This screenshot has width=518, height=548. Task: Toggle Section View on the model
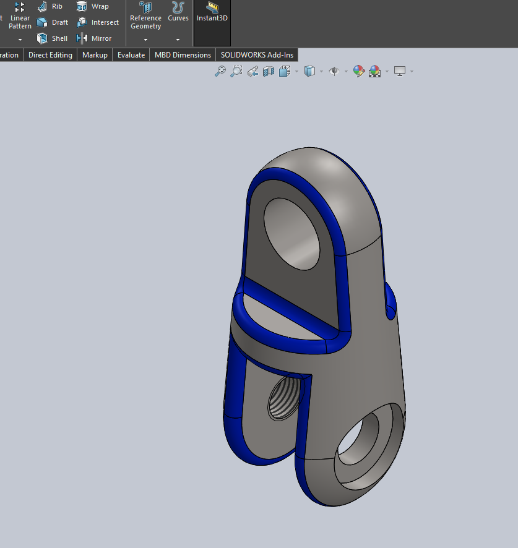coord(268,71)
